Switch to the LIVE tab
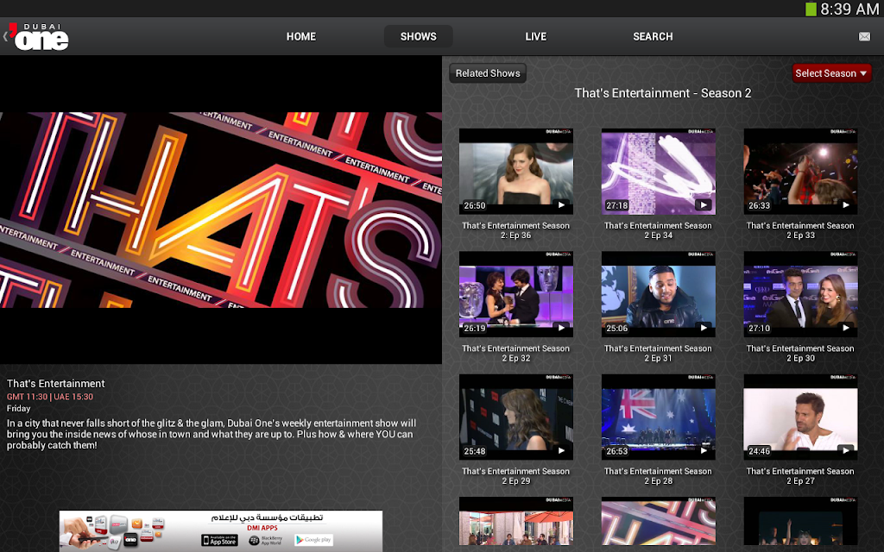 point(535,36)
